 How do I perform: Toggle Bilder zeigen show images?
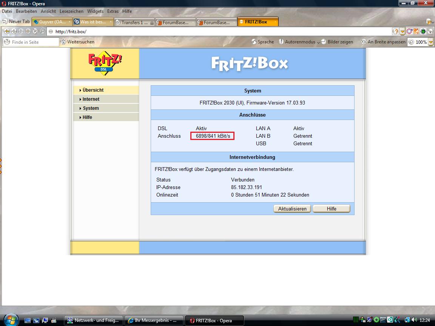point(337,42)
